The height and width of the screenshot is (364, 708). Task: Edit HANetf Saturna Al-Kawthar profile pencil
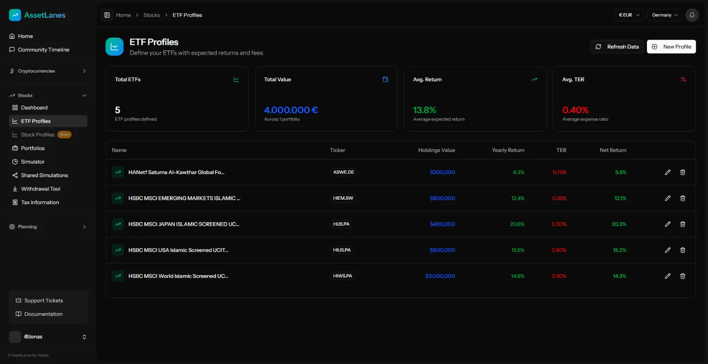tap(668, 172)
